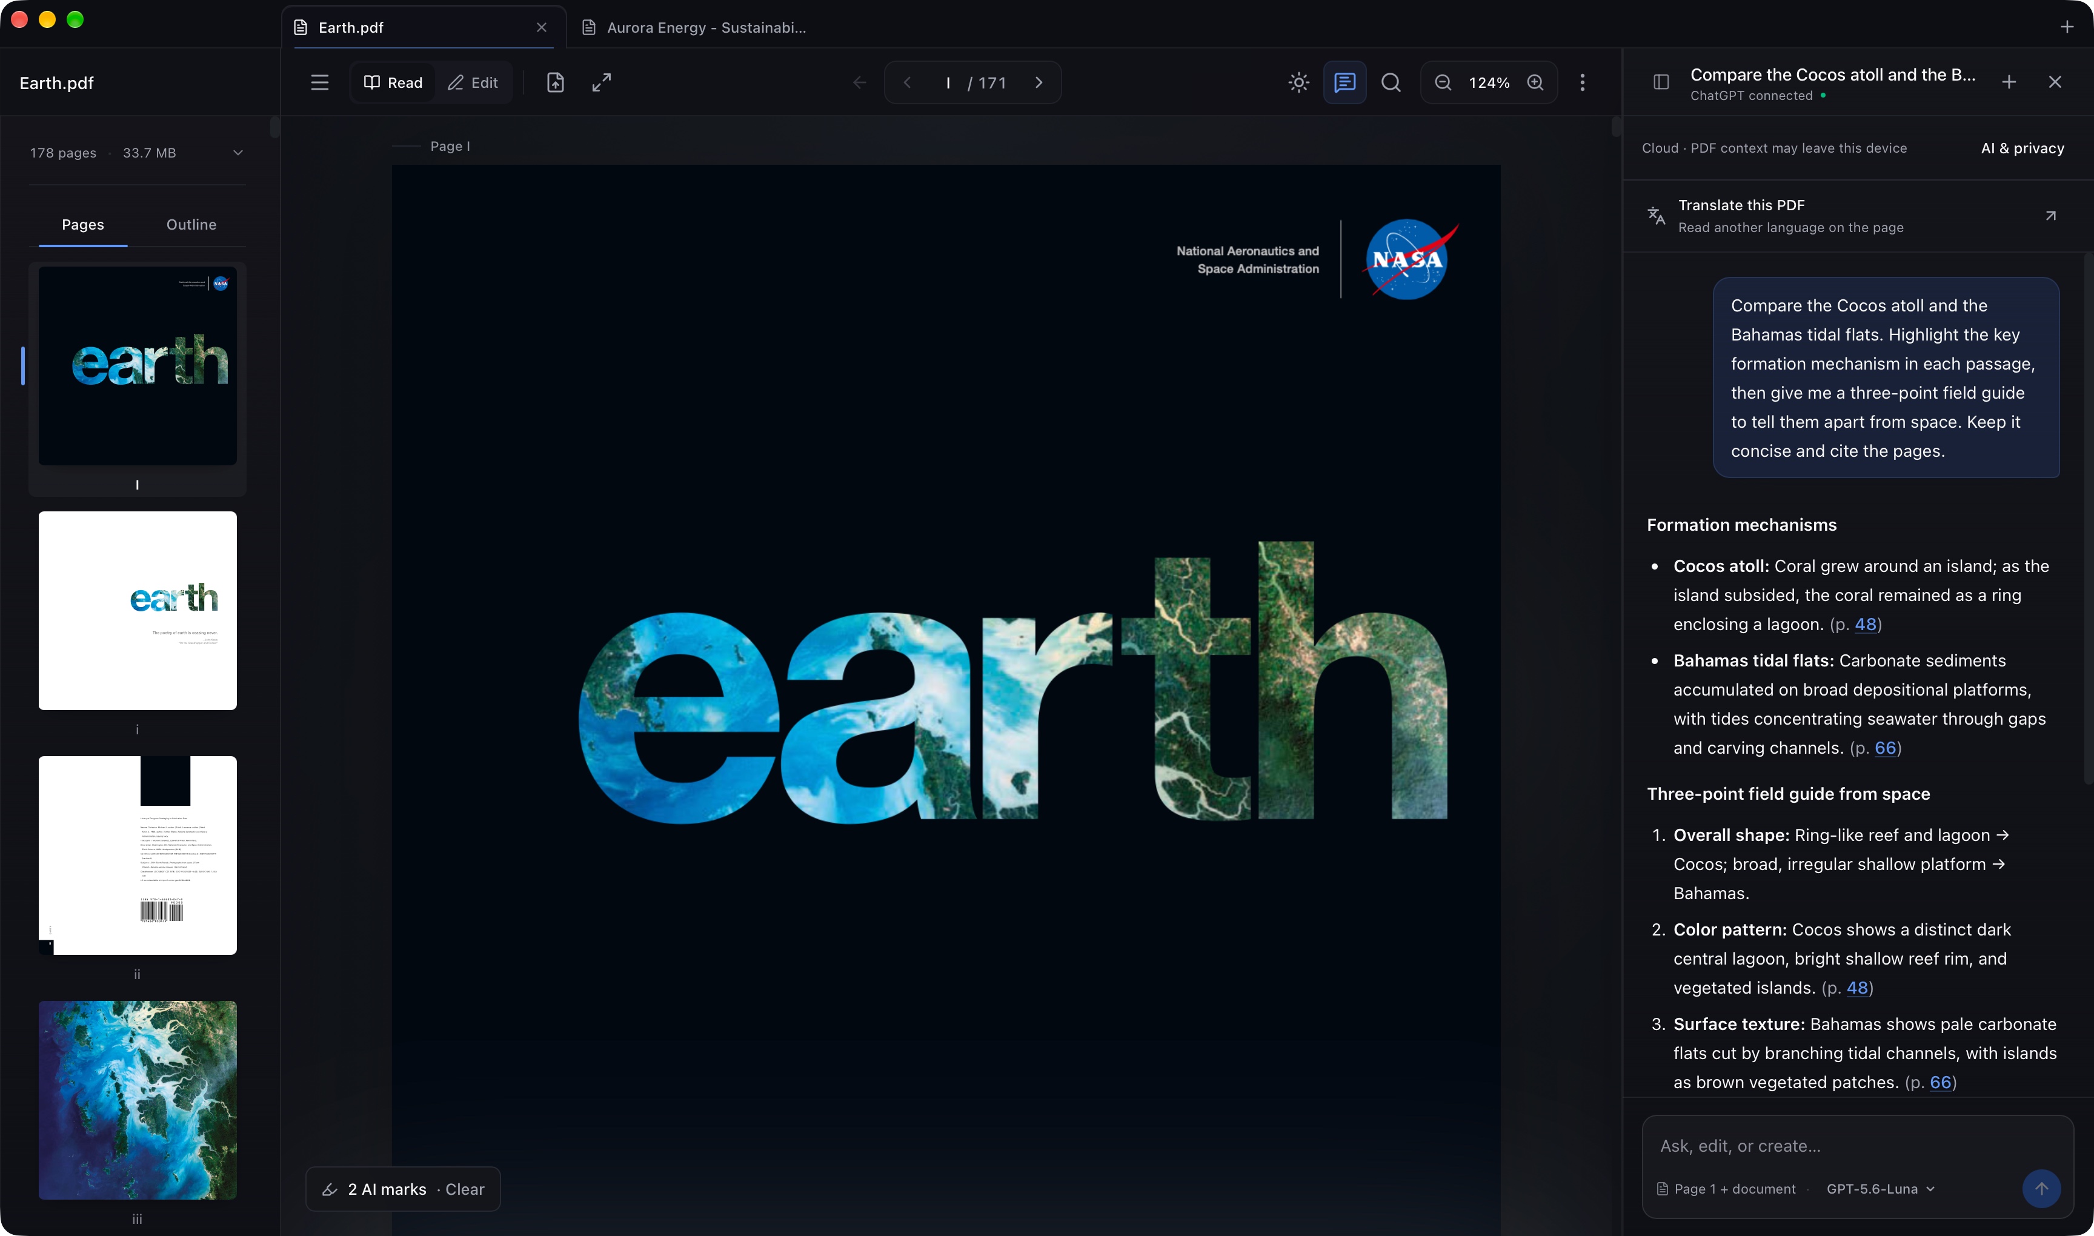Click the Ask, edit, or create input
Screen dimensions: 2094x1236
coord(1858,1146)
